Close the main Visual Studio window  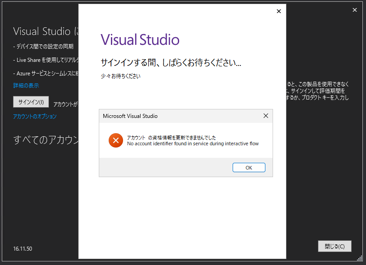(354, 9)
